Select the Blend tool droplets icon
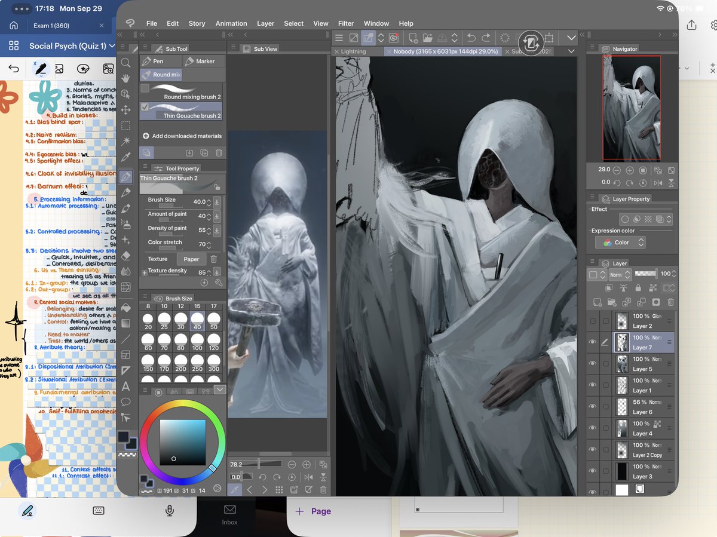Image resolution: width=717 pixels, height=537 pixels. click(x=125, y=271)
